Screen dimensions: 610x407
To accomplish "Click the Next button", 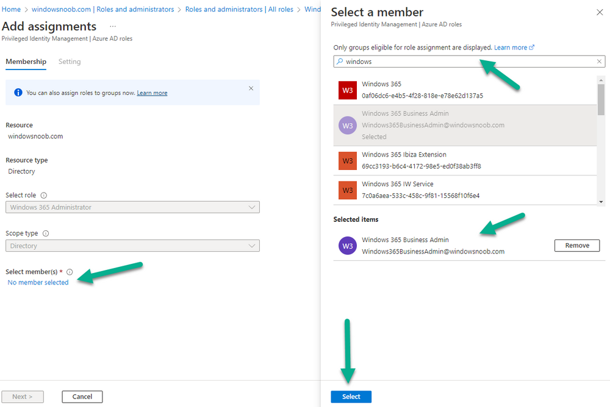I will (x=23, y=397).
